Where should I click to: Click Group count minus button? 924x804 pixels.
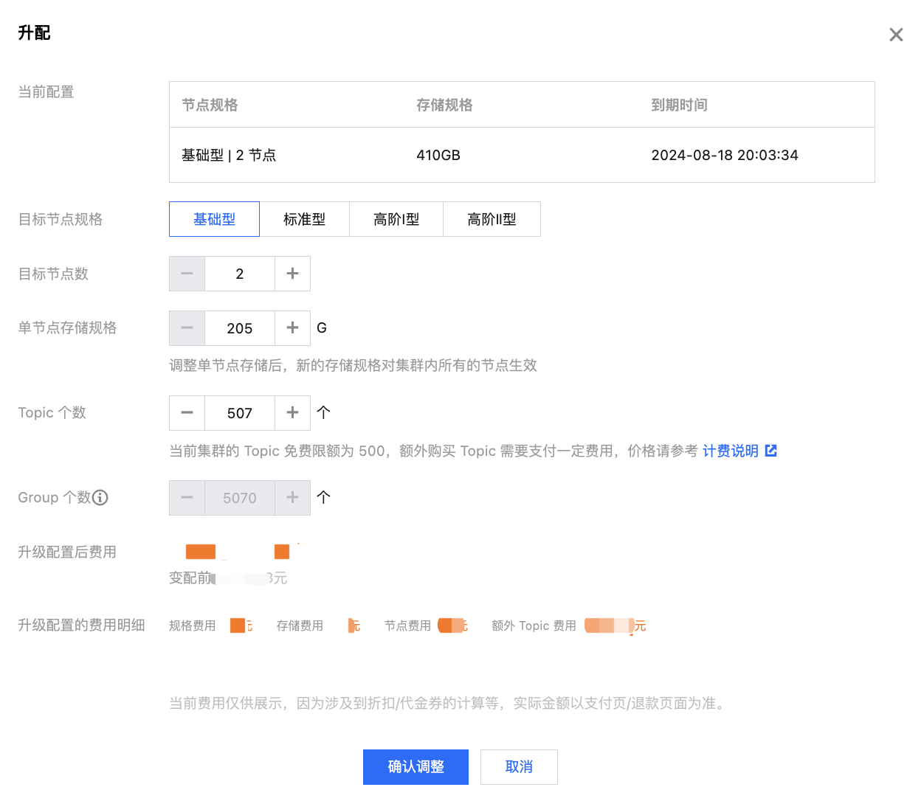(187, 498)
